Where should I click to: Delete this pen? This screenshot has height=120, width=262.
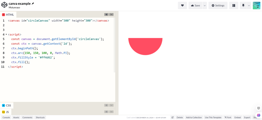180,117
